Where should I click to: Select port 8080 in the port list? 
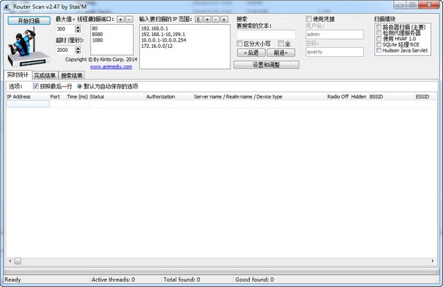click(x=97, y=34)
